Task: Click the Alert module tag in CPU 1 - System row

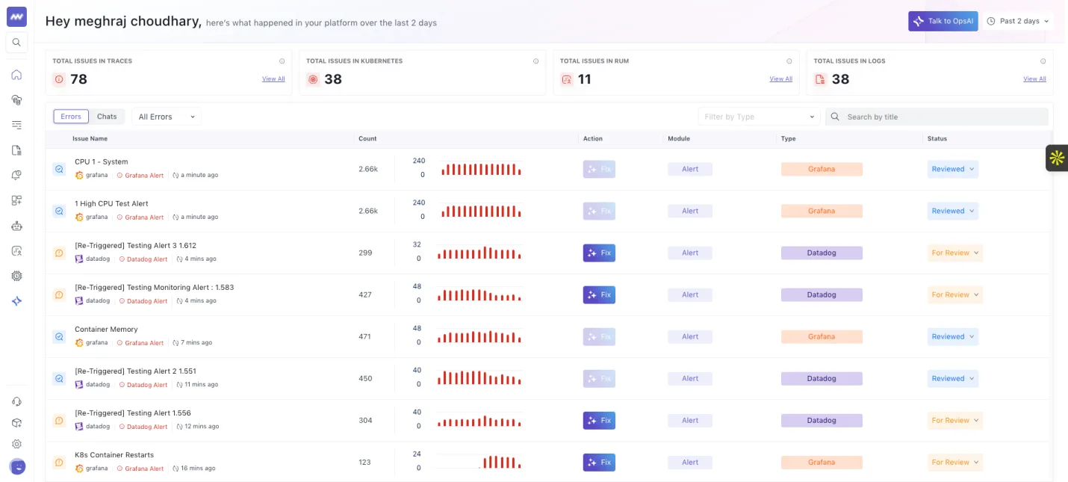Action: 690,170
